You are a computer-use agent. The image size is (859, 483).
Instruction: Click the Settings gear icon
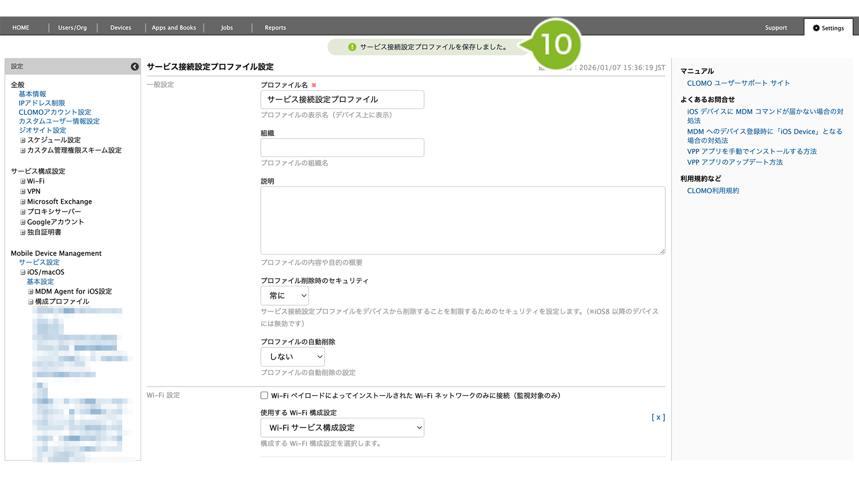[816, 28]
